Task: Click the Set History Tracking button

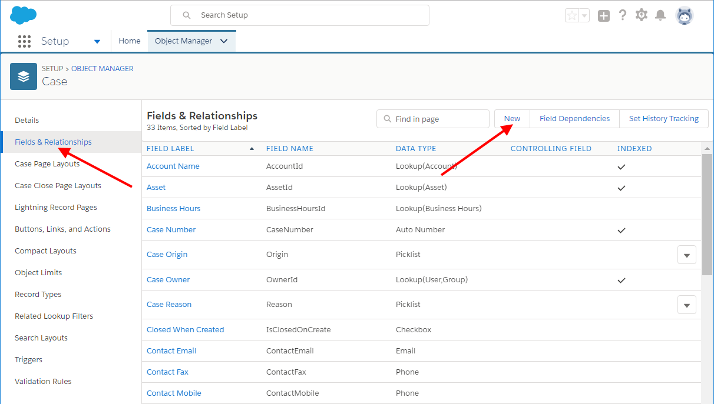Action: [664, 118]
